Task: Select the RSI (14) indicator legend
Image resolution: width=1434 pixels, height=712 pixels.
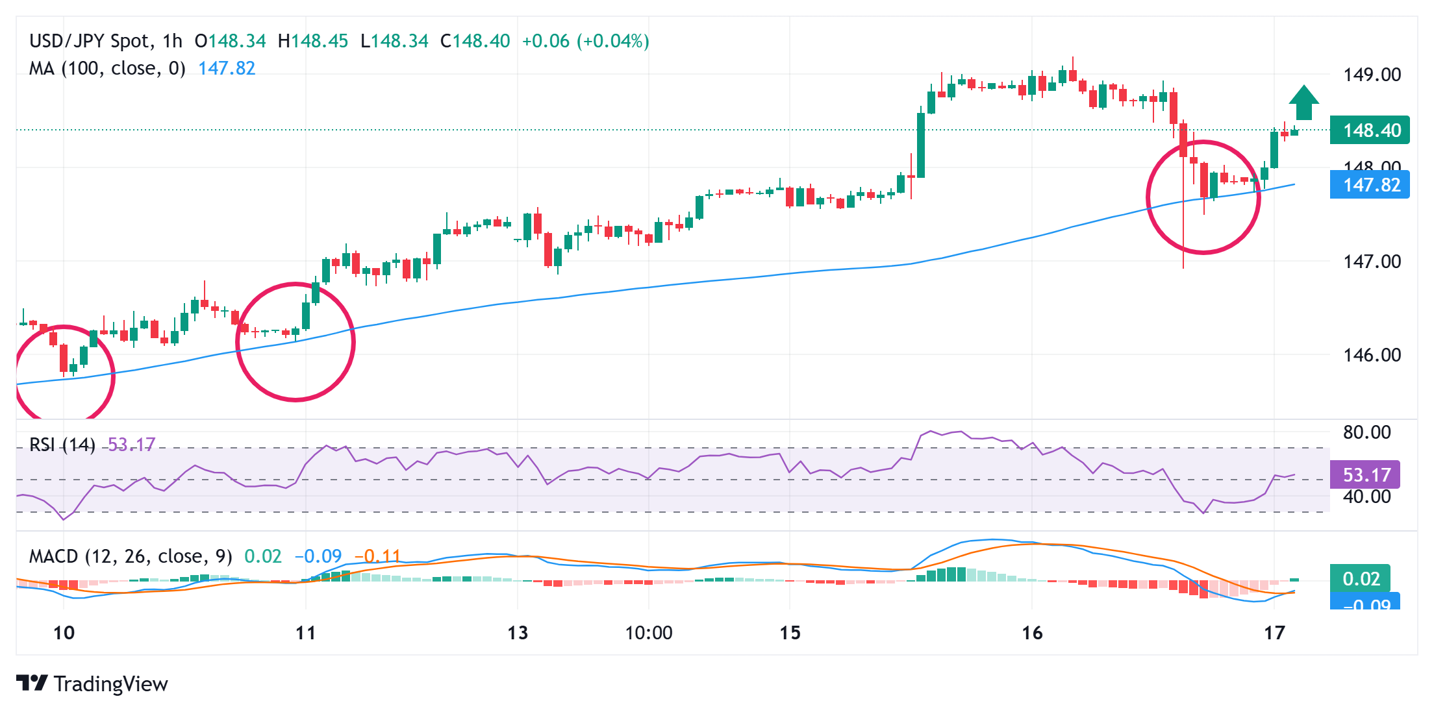Action: [x=62, y=445]
